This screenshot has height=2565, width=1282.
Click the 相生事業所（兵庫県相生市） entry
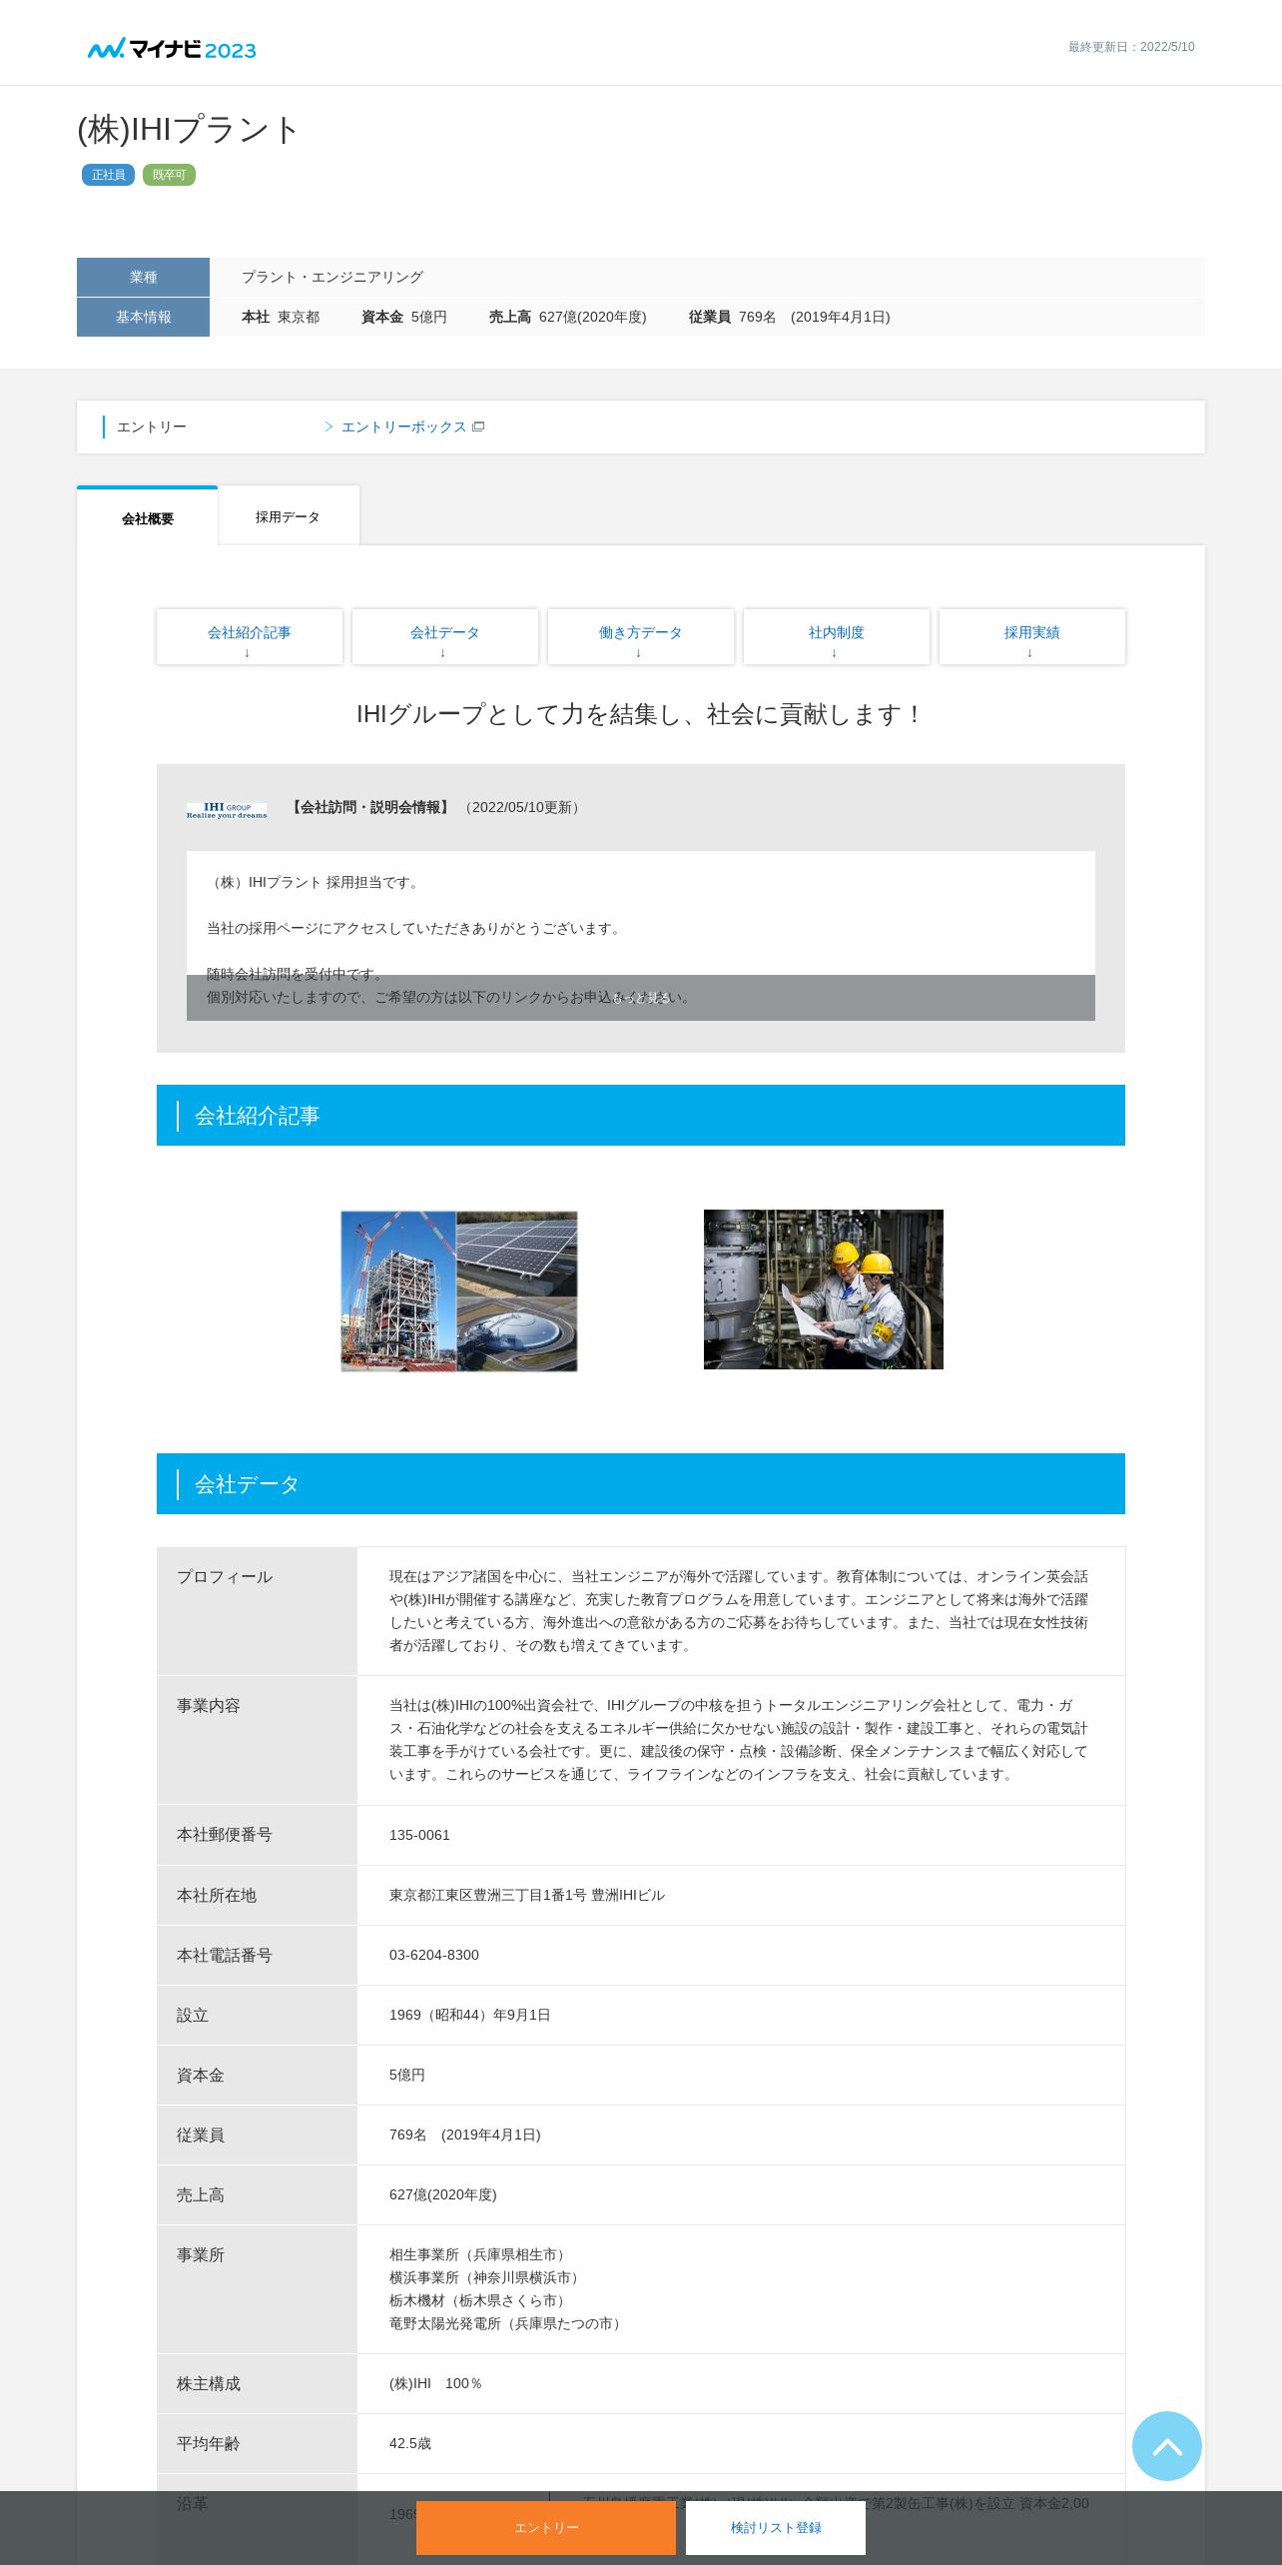coord(480,2254)
